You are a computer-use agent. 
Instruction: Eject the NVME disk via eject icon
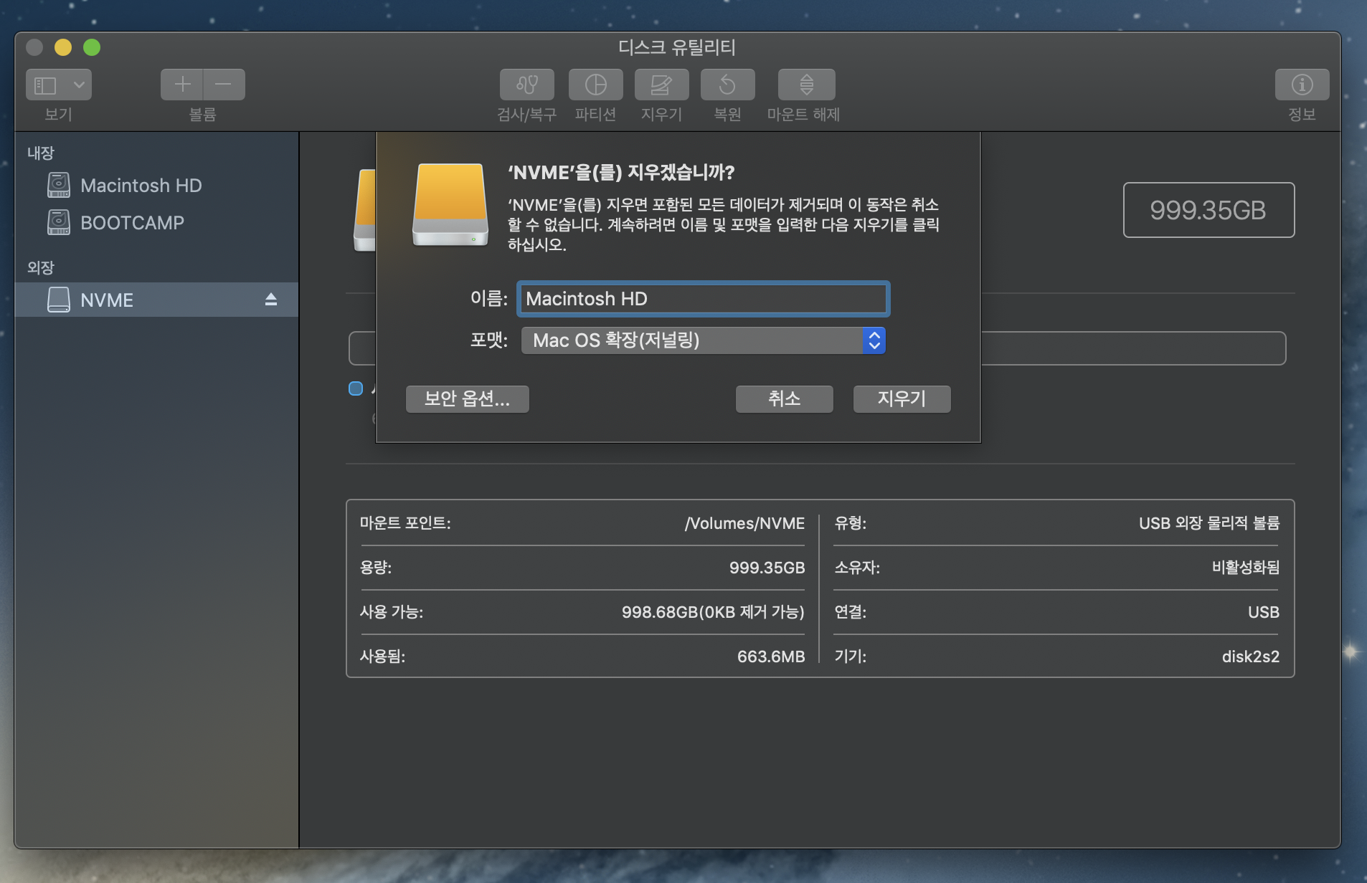click(270, 300)
